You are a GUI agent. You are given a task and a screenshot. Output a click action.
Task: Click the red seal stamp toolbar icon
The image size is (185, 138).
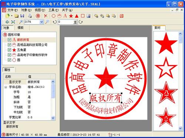point(38,16)
